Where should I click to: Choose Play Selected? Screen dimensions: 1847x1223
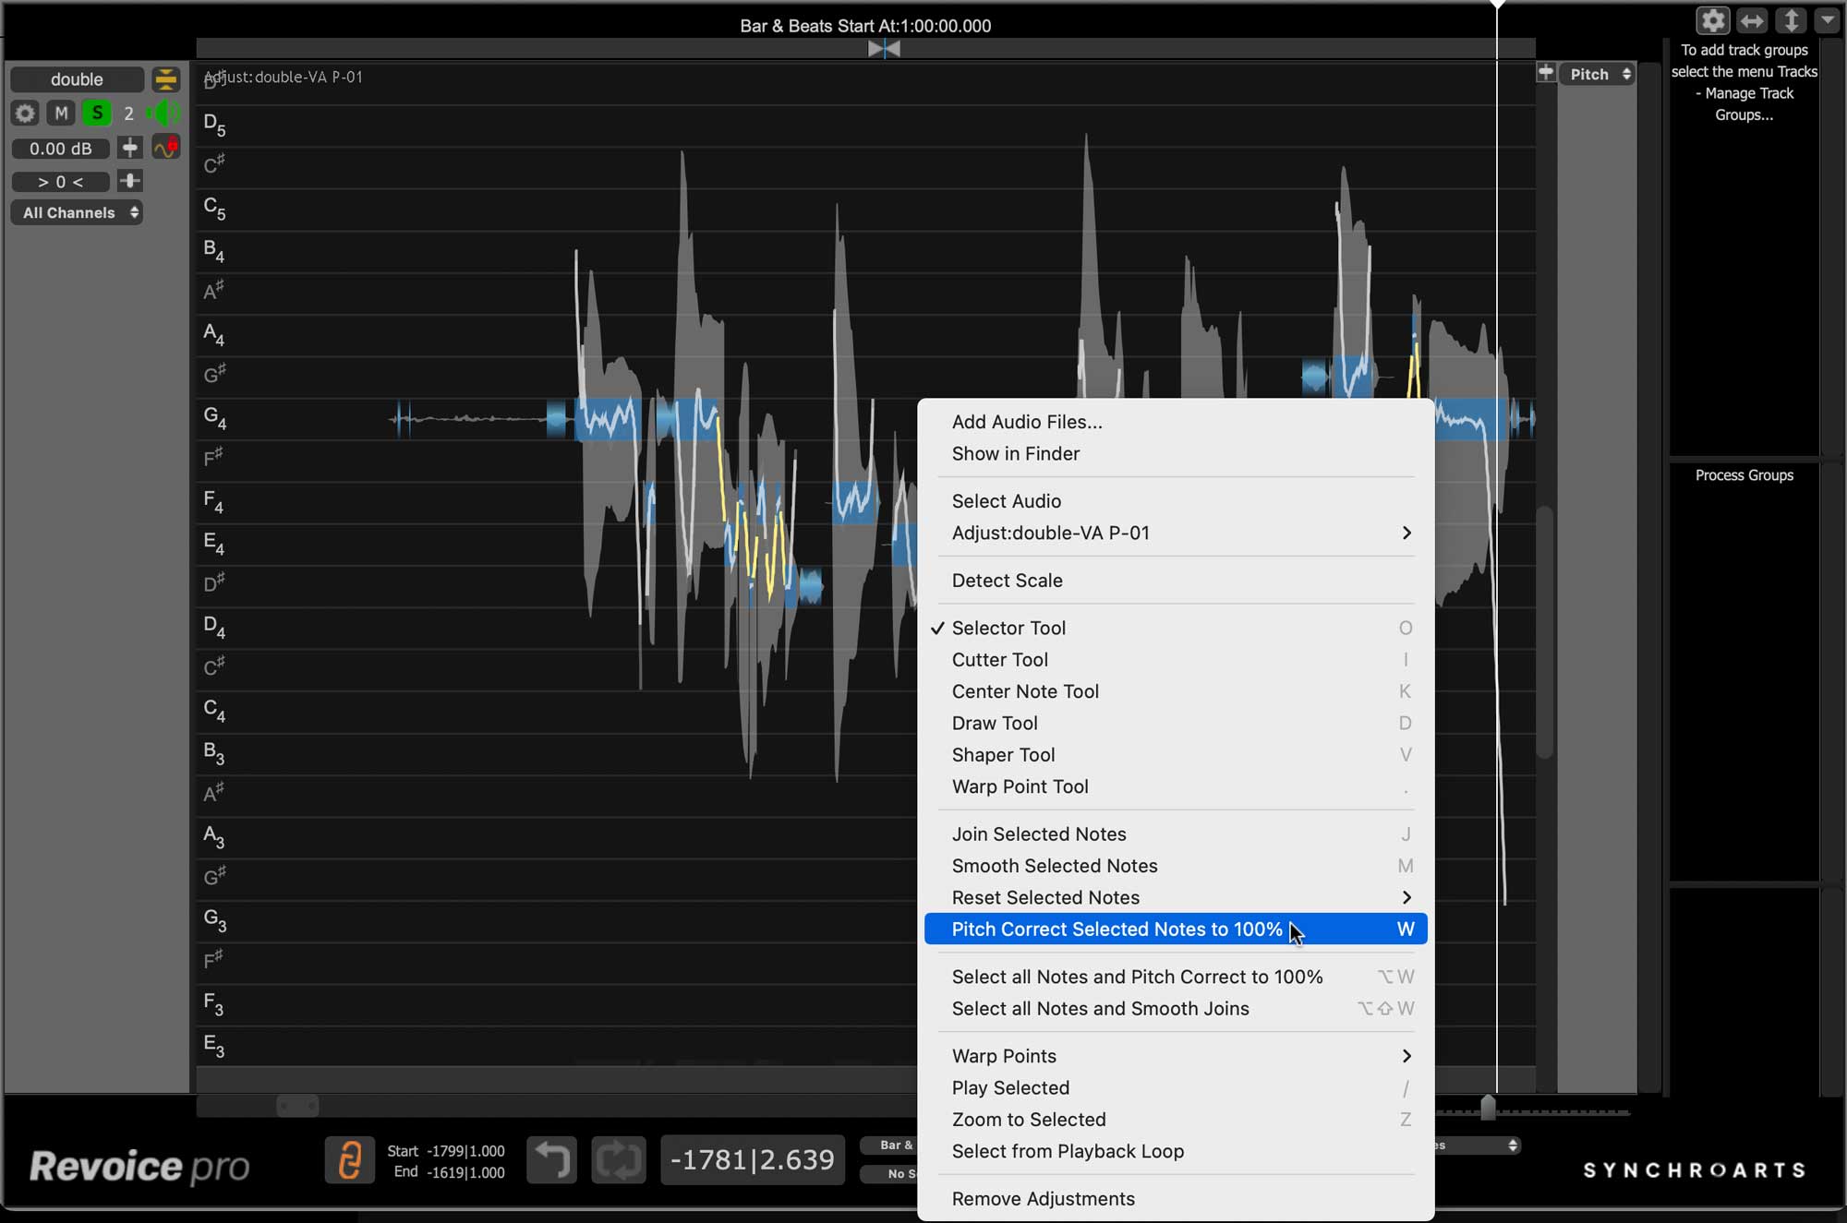tap(1176, 1087)
